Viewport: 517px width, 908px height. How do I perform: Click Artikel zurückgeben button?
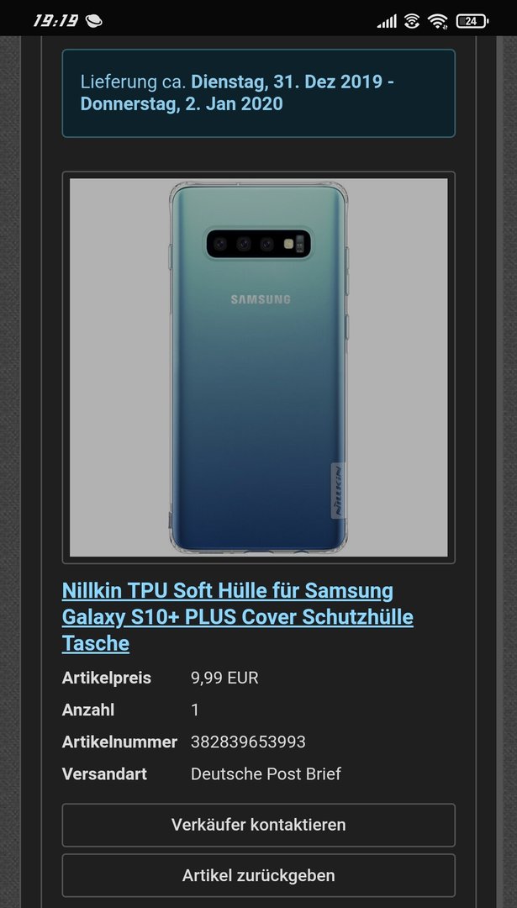pos(258,875)
